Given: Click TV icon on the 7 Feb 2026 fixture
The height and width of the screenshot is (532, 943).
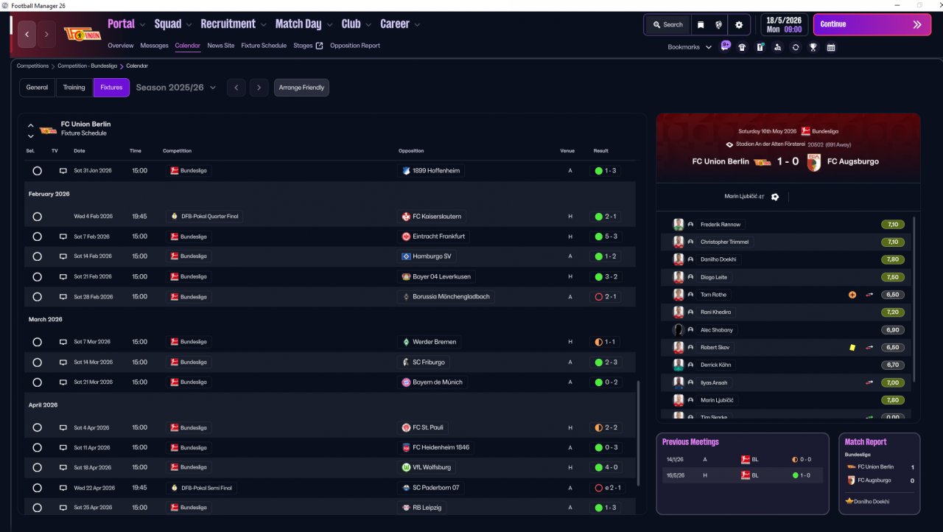Looking at the screenshot, I should click(x=63, y=237).
